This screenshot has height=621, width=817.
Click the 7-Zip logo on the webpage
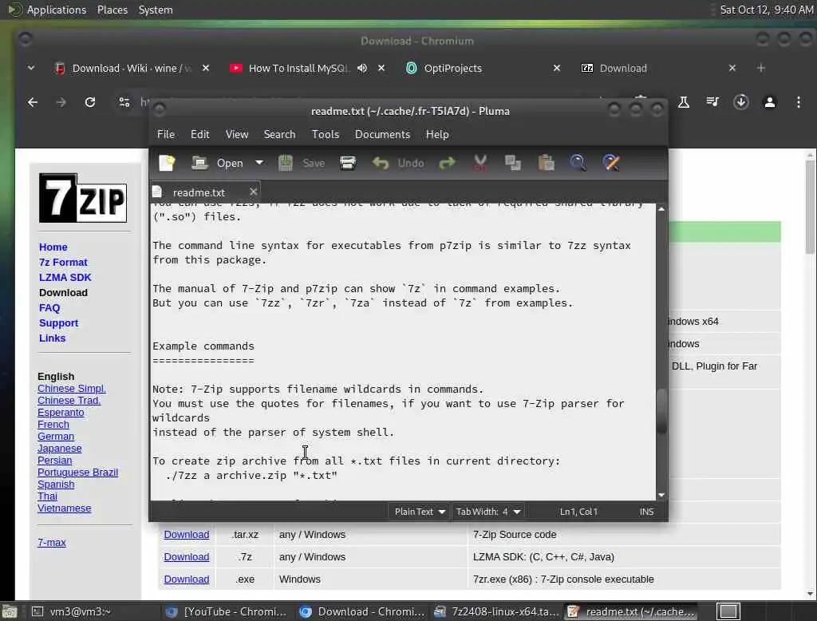pos(83,198)
